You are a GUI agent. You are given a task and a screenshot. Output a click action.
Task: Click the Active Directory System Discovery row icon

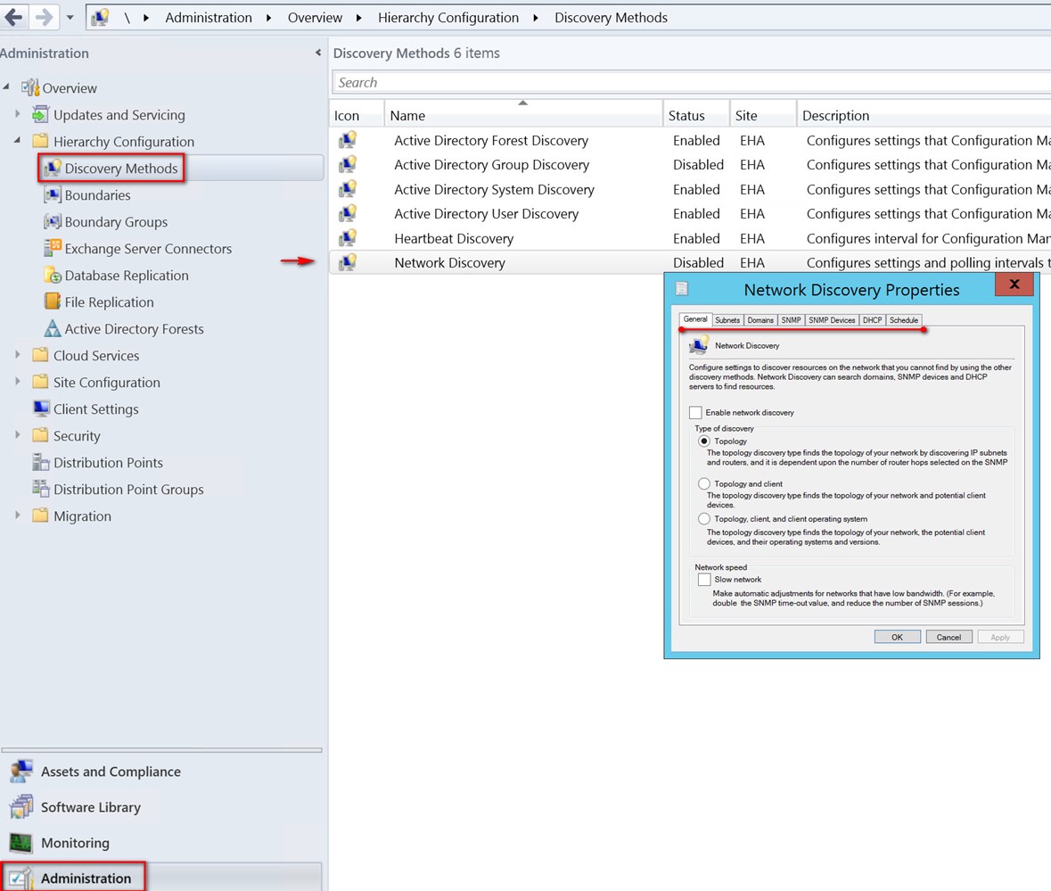coord(347,189)
